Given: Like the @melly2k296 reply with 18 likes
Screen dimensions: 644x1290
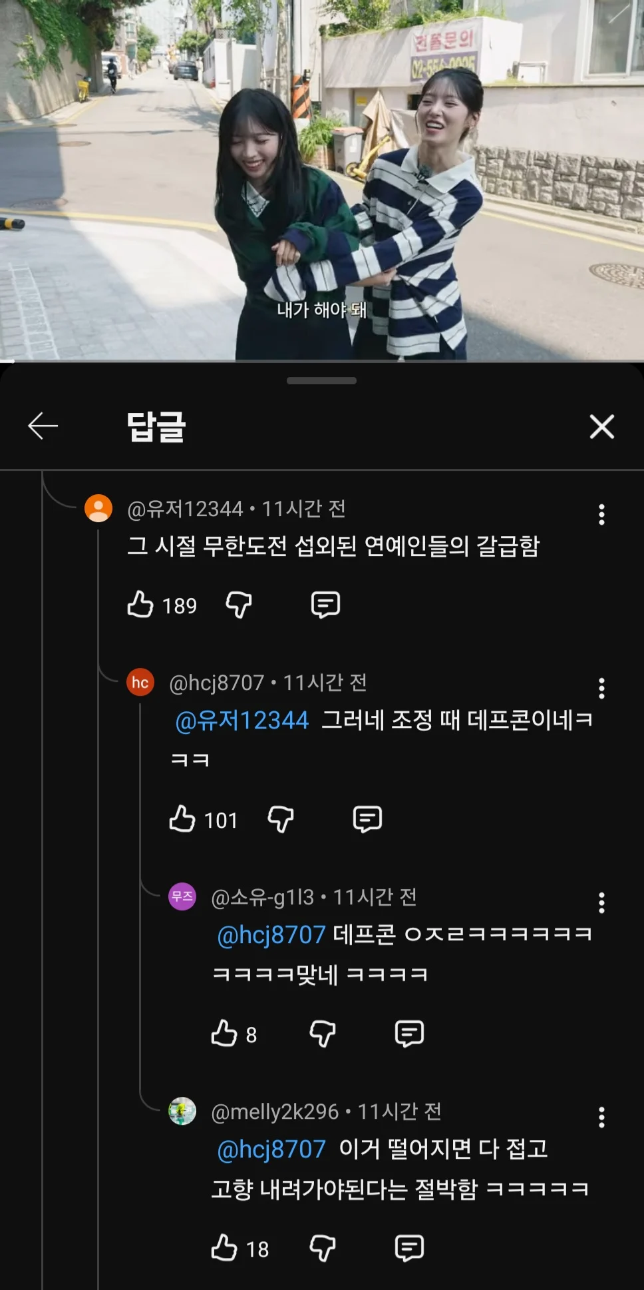Looking at the screenshot, I should click(x=224, y=1248).
